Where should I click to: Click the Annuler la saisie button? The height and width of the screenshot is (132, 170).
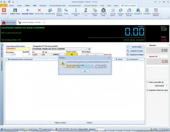click(135, 51)
